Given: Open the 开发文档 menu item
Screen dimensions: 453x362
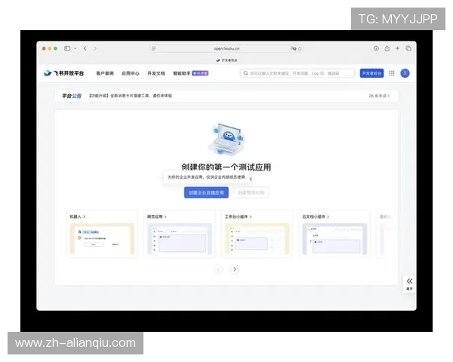Looking at the screenshot, I should (x=156, y=73).
